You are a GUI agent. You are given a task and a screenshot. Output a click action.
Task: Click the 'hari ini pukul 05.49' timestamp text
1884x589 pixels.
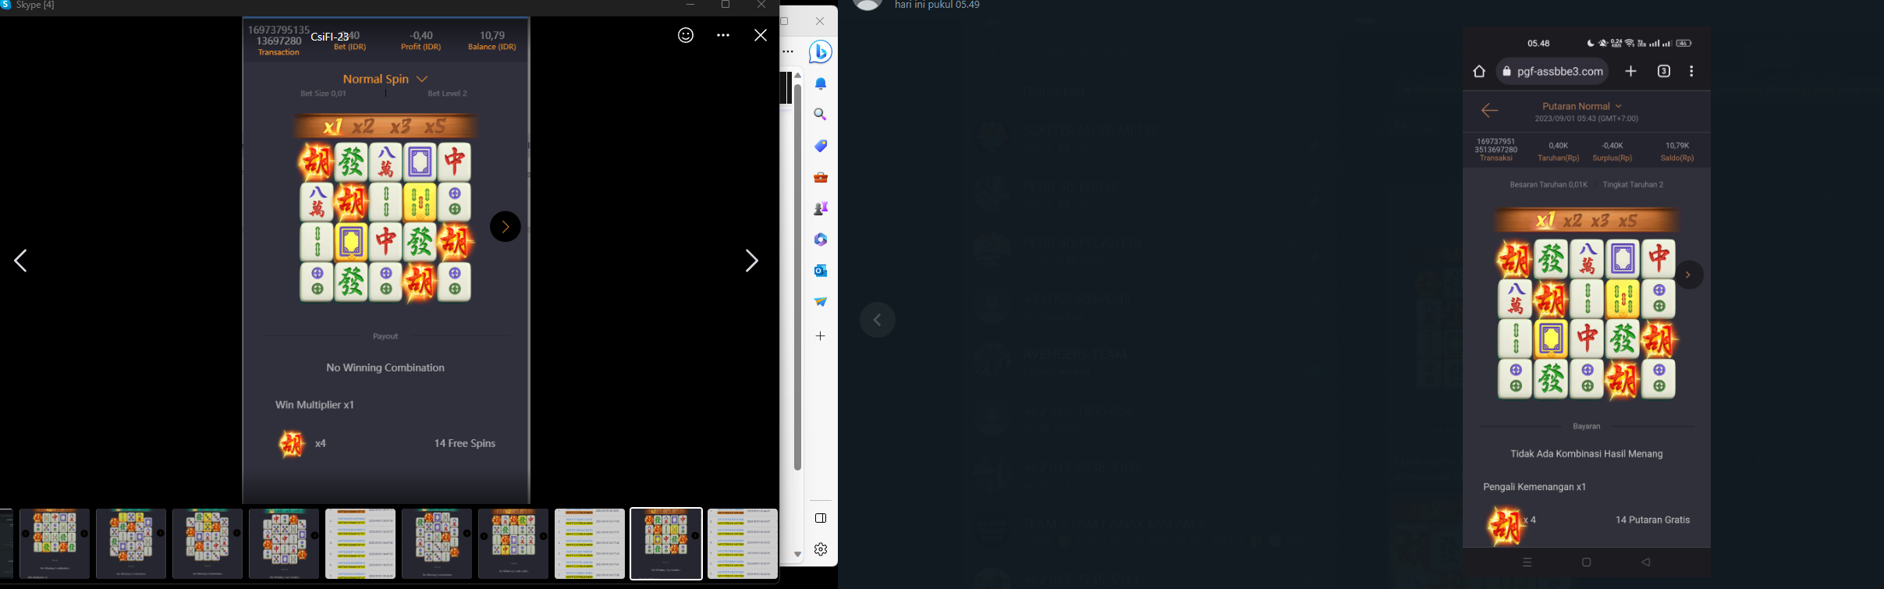click(x=937, y=5)
